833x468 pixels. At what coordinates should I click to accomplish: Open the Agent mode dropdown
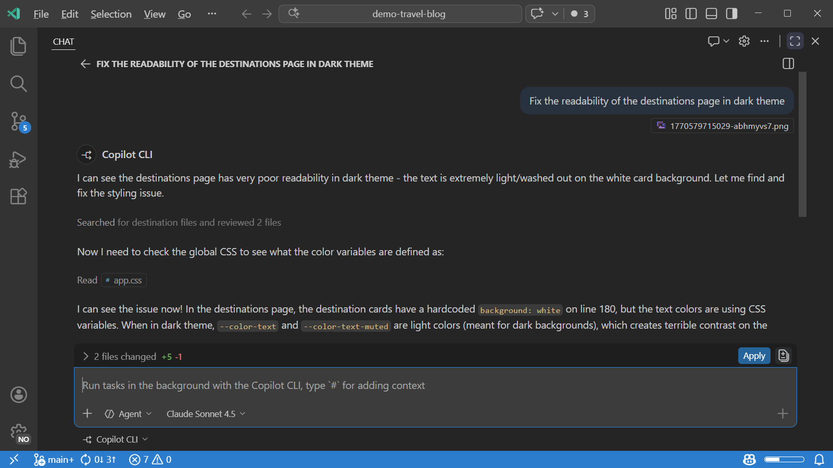click(x=128, y=413)
